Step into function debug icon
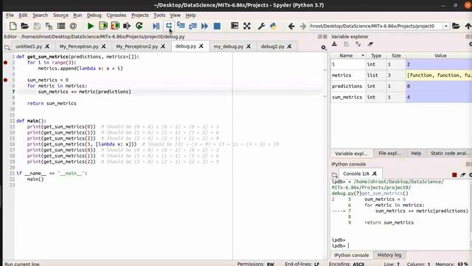 tap(181, 26)
